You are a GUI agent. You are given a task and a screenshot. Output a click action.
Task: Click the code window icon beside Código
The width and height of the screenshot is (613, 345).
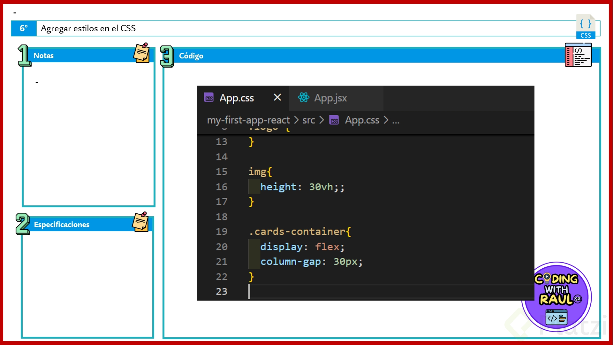[578, 55]
